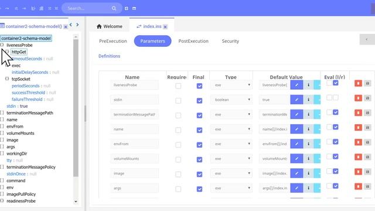Expand the readinessProbe tree node
The height and width of the screenshot is (211, 375).
pos(2,200)
